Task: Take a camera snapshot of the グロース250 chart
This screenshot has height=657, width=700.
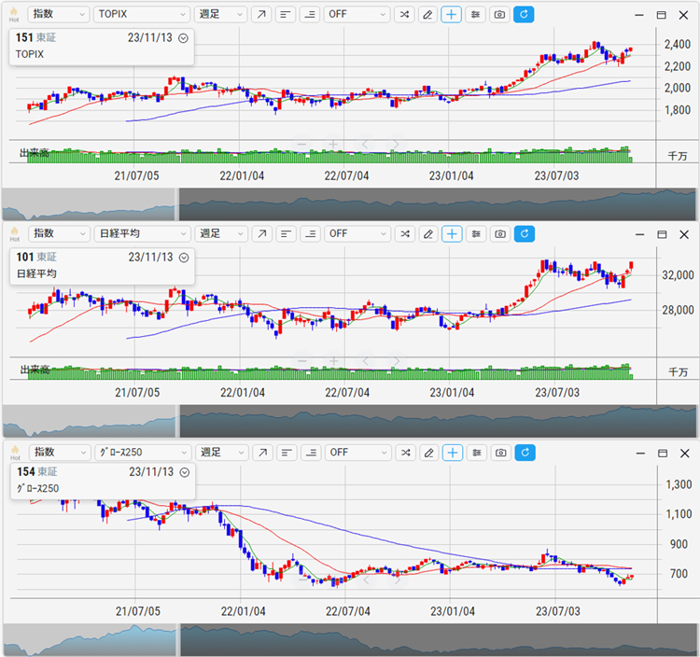Action: coord(500,452)
